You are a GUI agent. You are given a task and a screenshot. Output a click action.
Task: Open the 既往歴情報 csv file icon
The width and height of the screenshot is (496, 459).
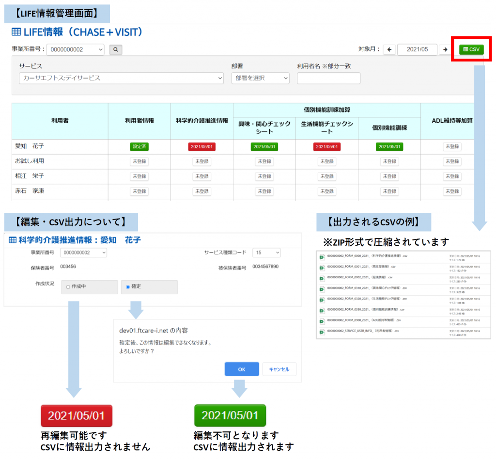[322, 268]
